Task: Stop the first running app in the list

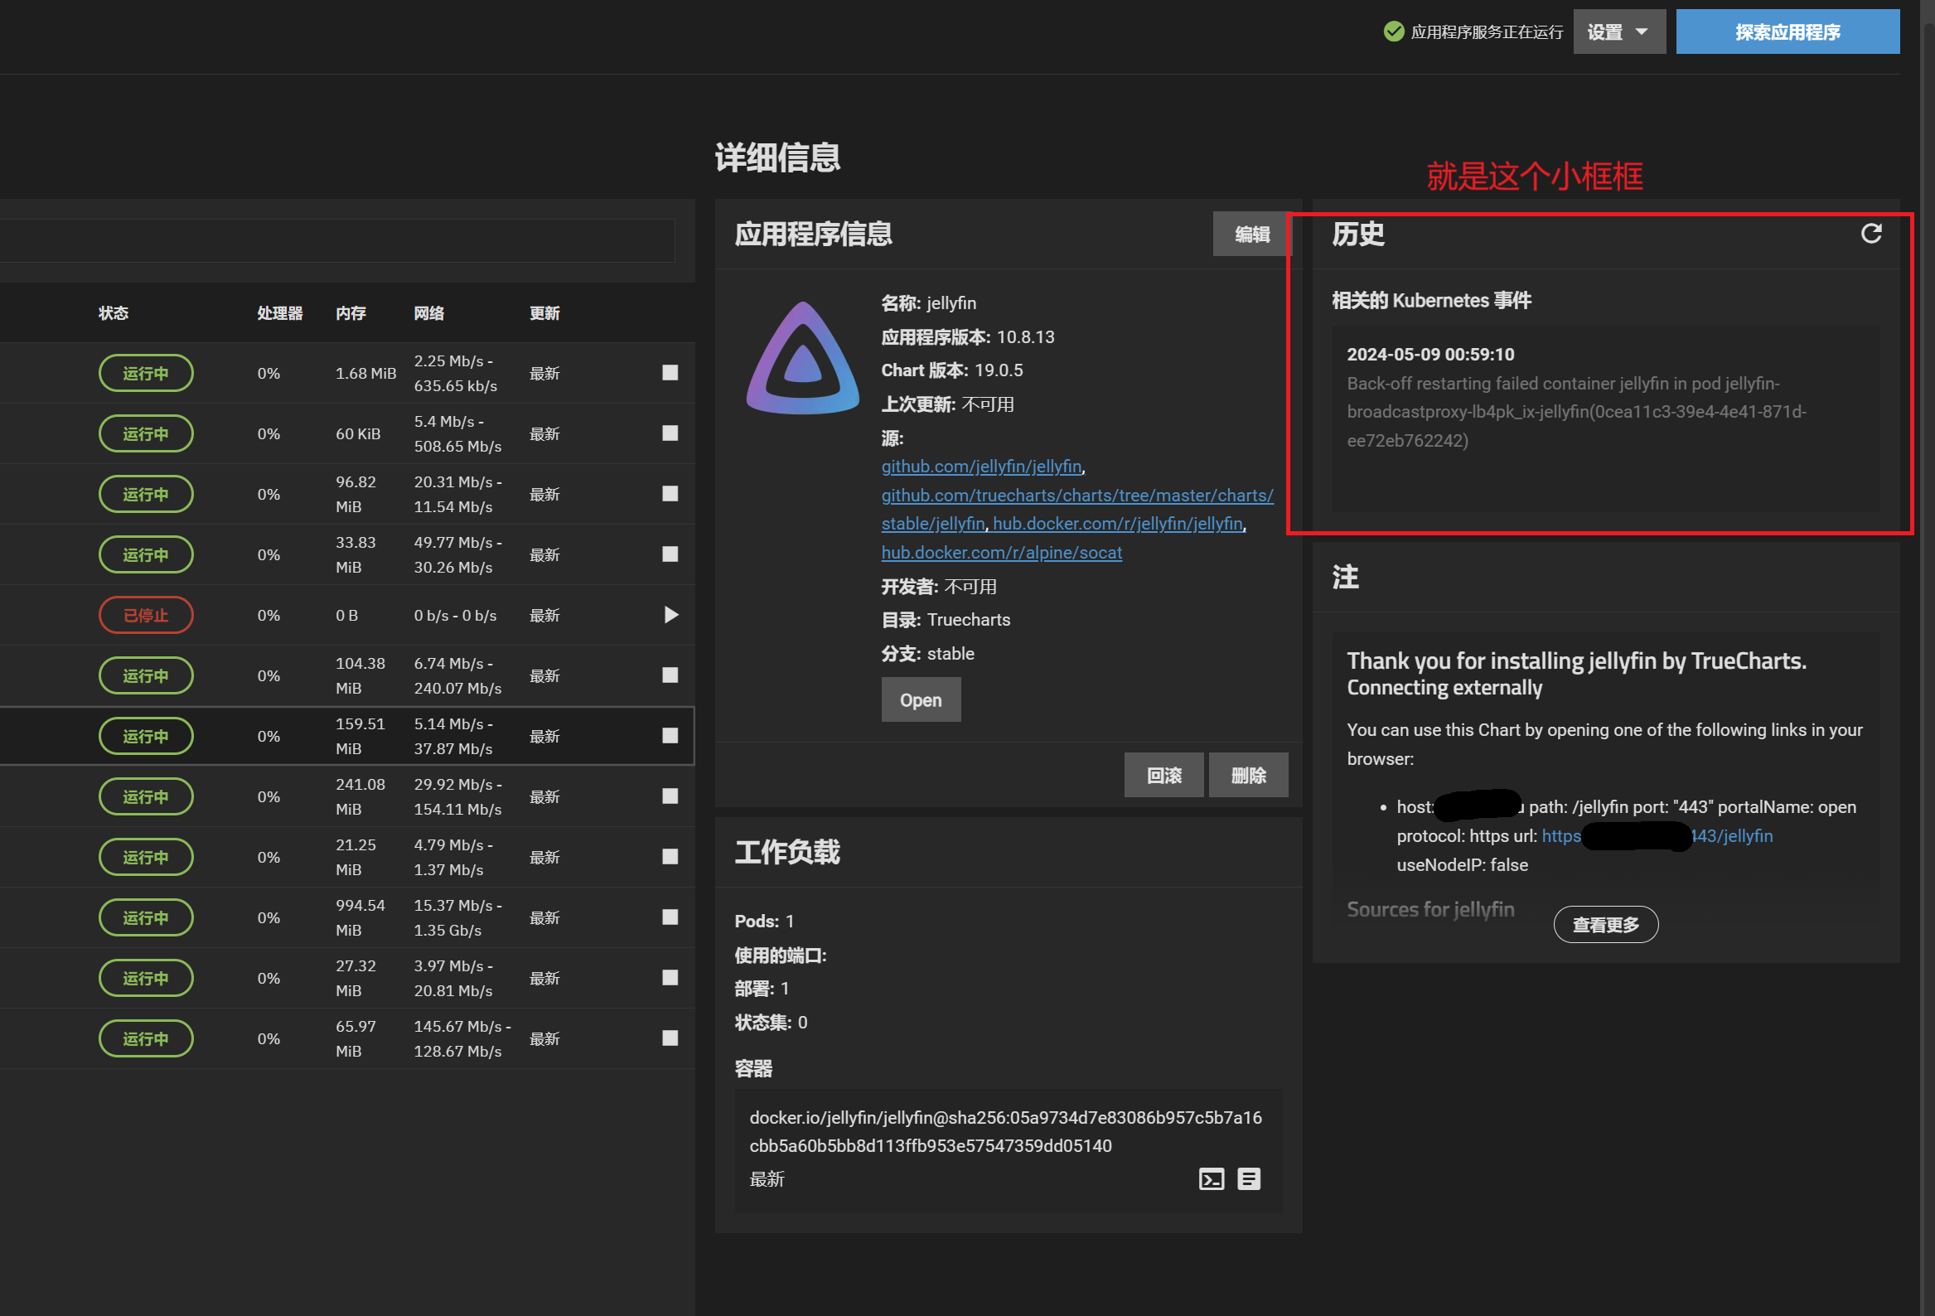Action: 670,373
